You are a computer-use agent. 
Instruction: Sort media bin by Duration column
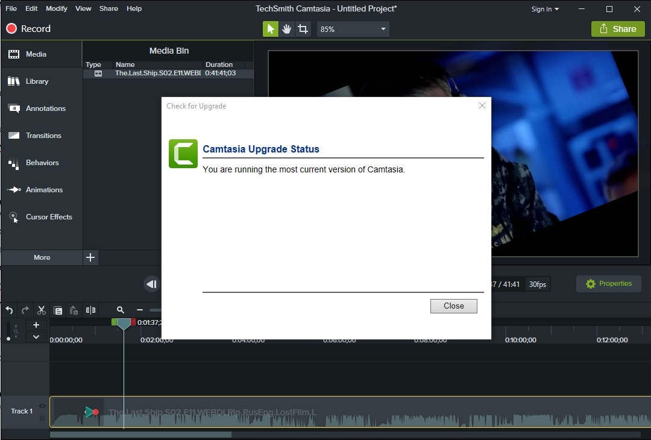coord(225,64)
